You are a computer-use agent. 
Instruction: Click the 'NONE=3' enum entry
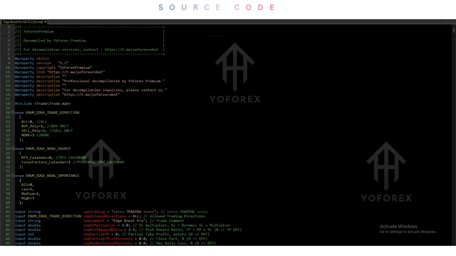(x=28, y=135)
